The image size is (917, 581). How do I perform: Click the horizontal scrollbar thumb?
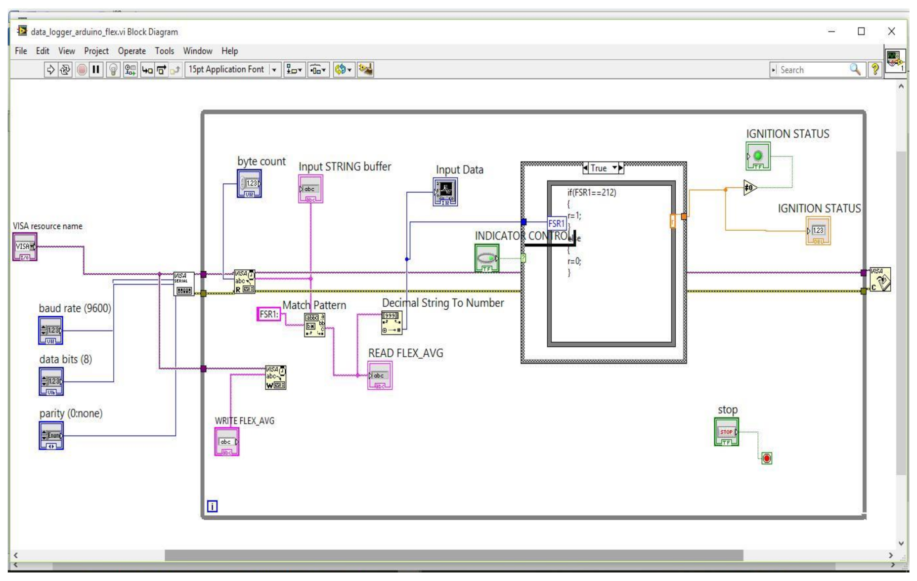[453, 555]
